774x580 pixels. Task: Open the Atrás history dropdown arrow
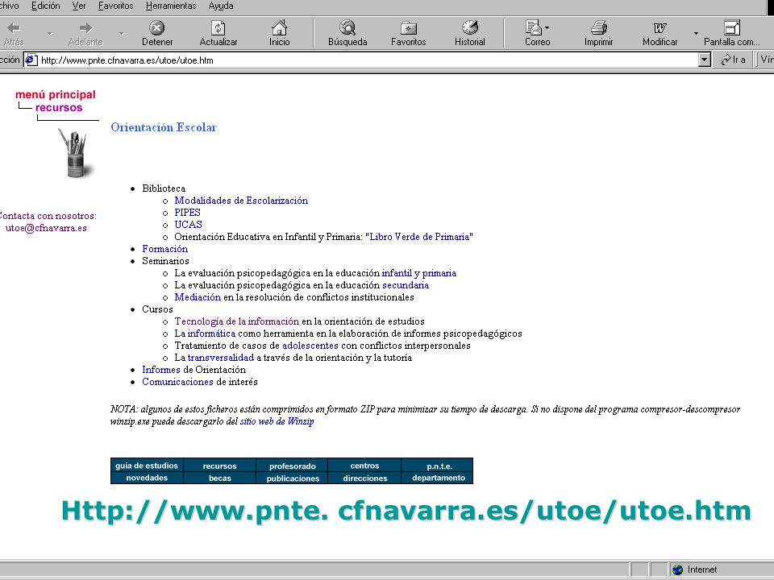pyautogui.click(x=49, y=34)
